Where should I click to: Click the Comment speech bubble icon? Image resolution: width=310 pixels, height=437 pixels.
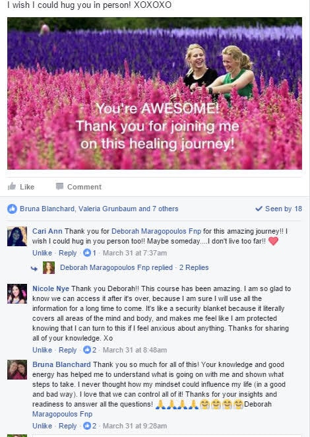coord(59,186)
